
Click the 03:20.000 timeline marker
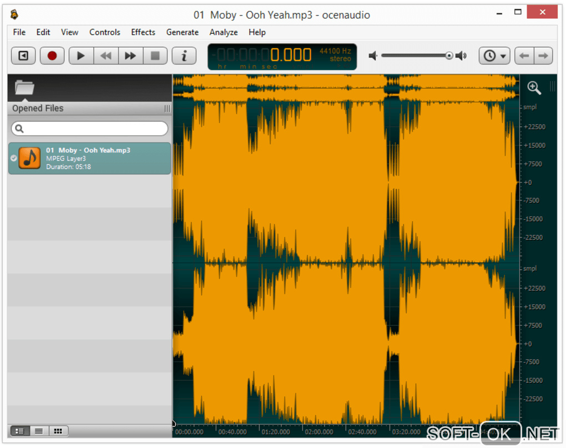[x=406, y=432]
